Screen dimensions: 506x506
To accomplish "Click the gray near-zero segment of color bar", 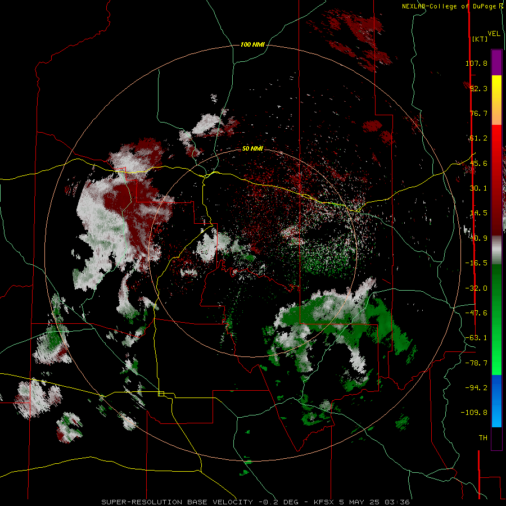I will click(x=496, y=250).
